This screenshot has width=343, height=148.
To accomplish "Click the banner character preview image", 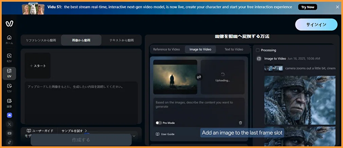I will (33, 8).
